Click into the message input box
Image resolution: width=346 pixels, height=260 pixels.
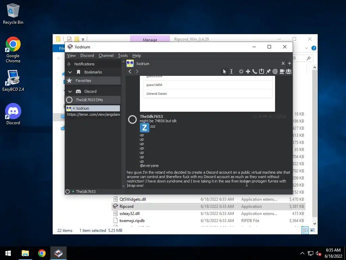pyautogui.click(x=208, y=179)
